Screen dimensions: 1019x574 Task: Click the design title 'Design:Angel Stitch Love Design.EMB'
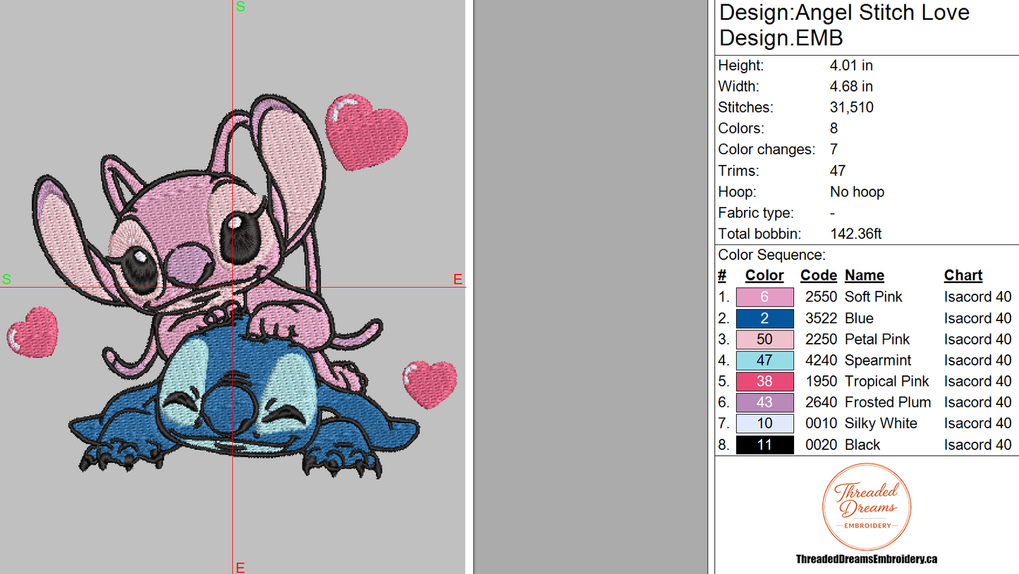click(844, 25)
